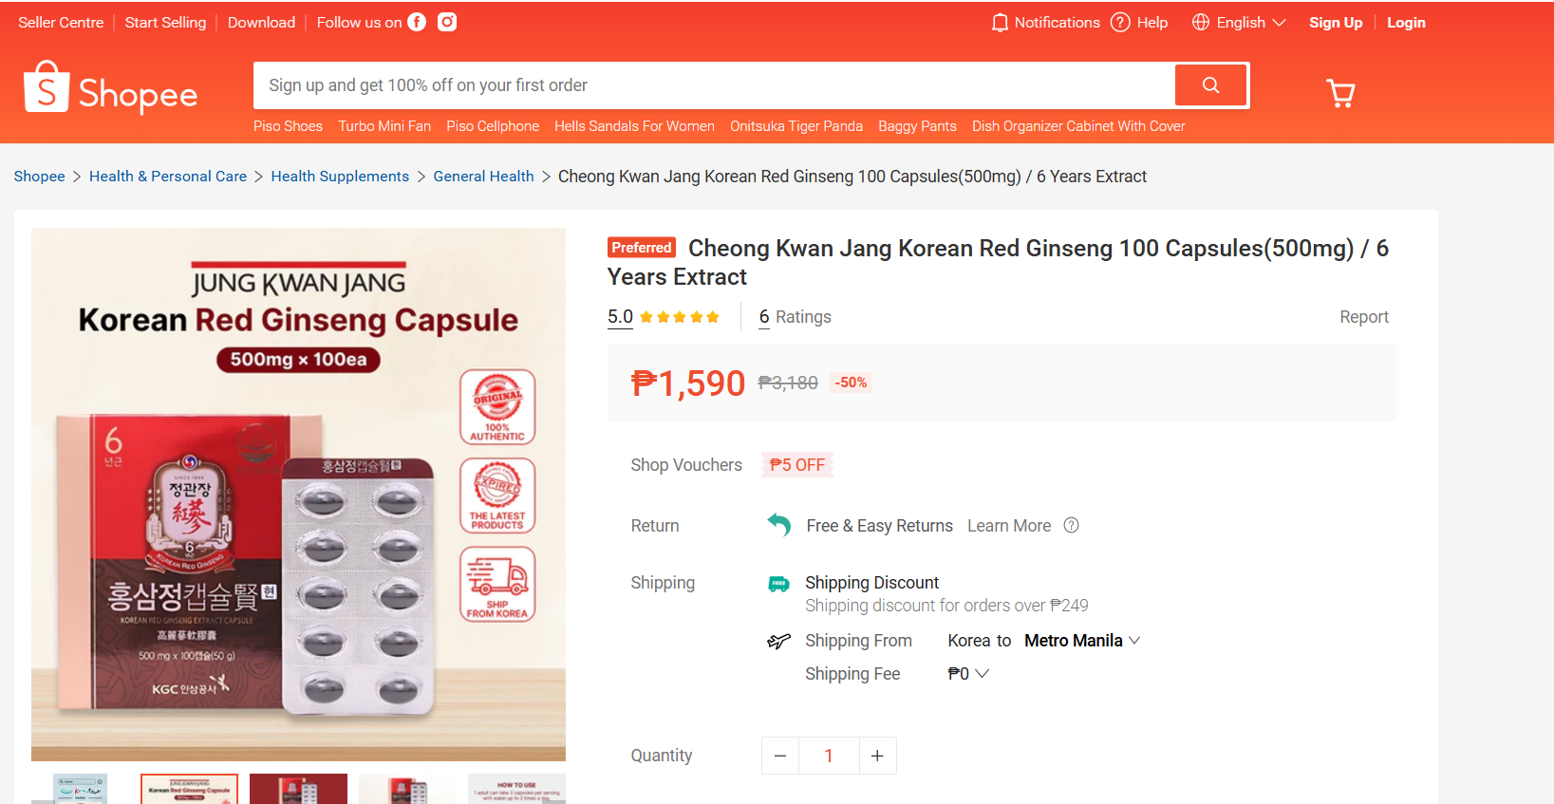Select the third red box thumbnail

pyautogui.click(x=298, y=789)
